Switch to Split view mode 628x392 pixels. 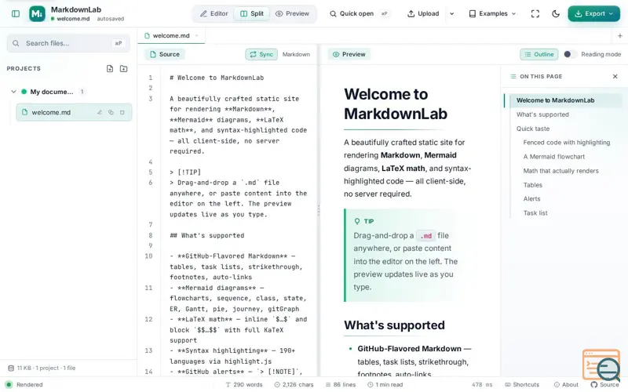click(x=251, y=13)
